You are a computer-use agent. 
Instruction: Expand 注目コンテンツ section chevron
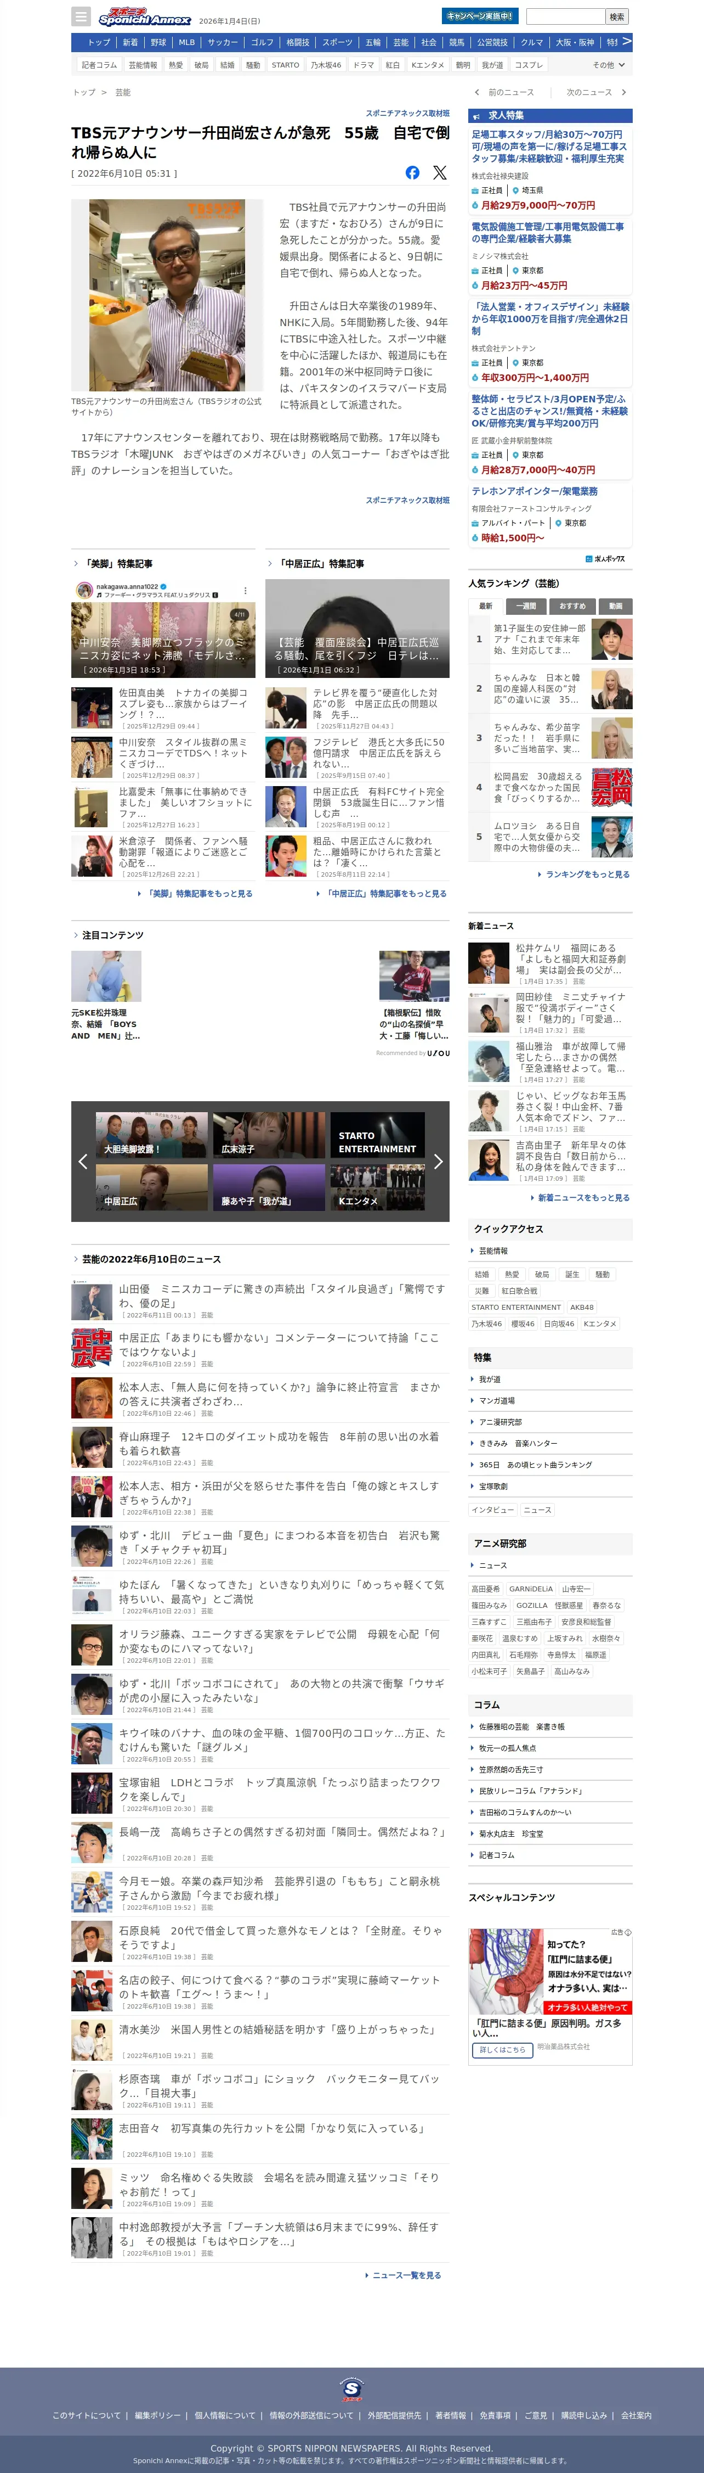(76, 935)
